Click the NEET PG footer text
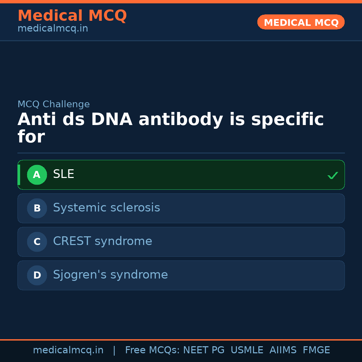362x362 pixels. pos(204,350)
